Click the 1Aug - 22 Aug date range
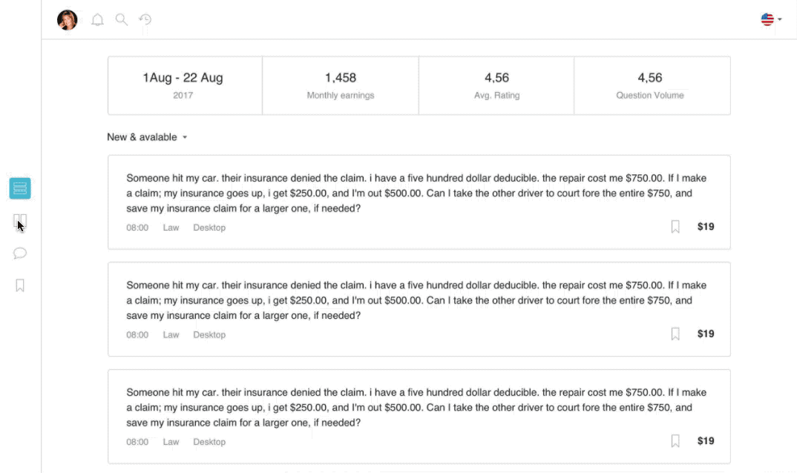Image resolution: width=797 pixels, height=473 pixels. (x=183, y=78)
